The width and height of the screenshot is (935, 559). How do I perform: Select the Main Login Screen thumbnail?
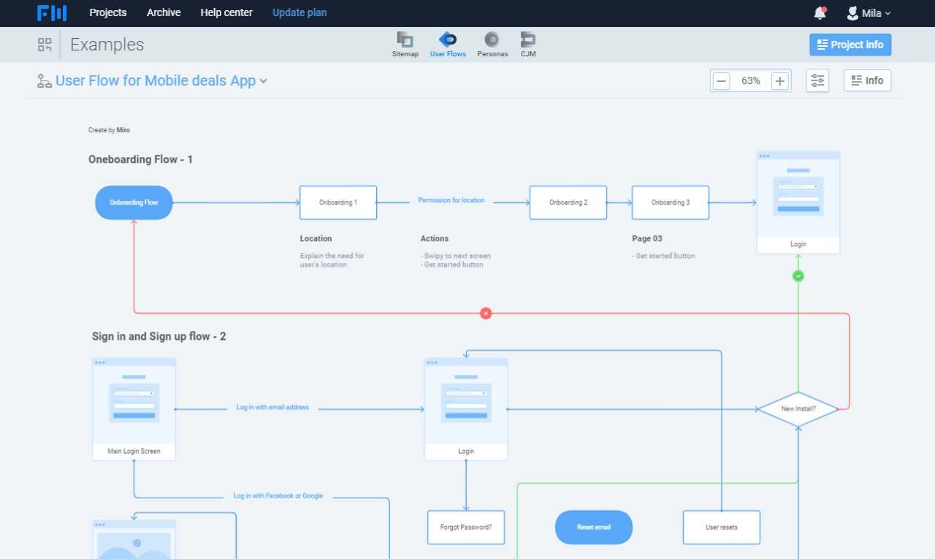(x=134, y=409)
